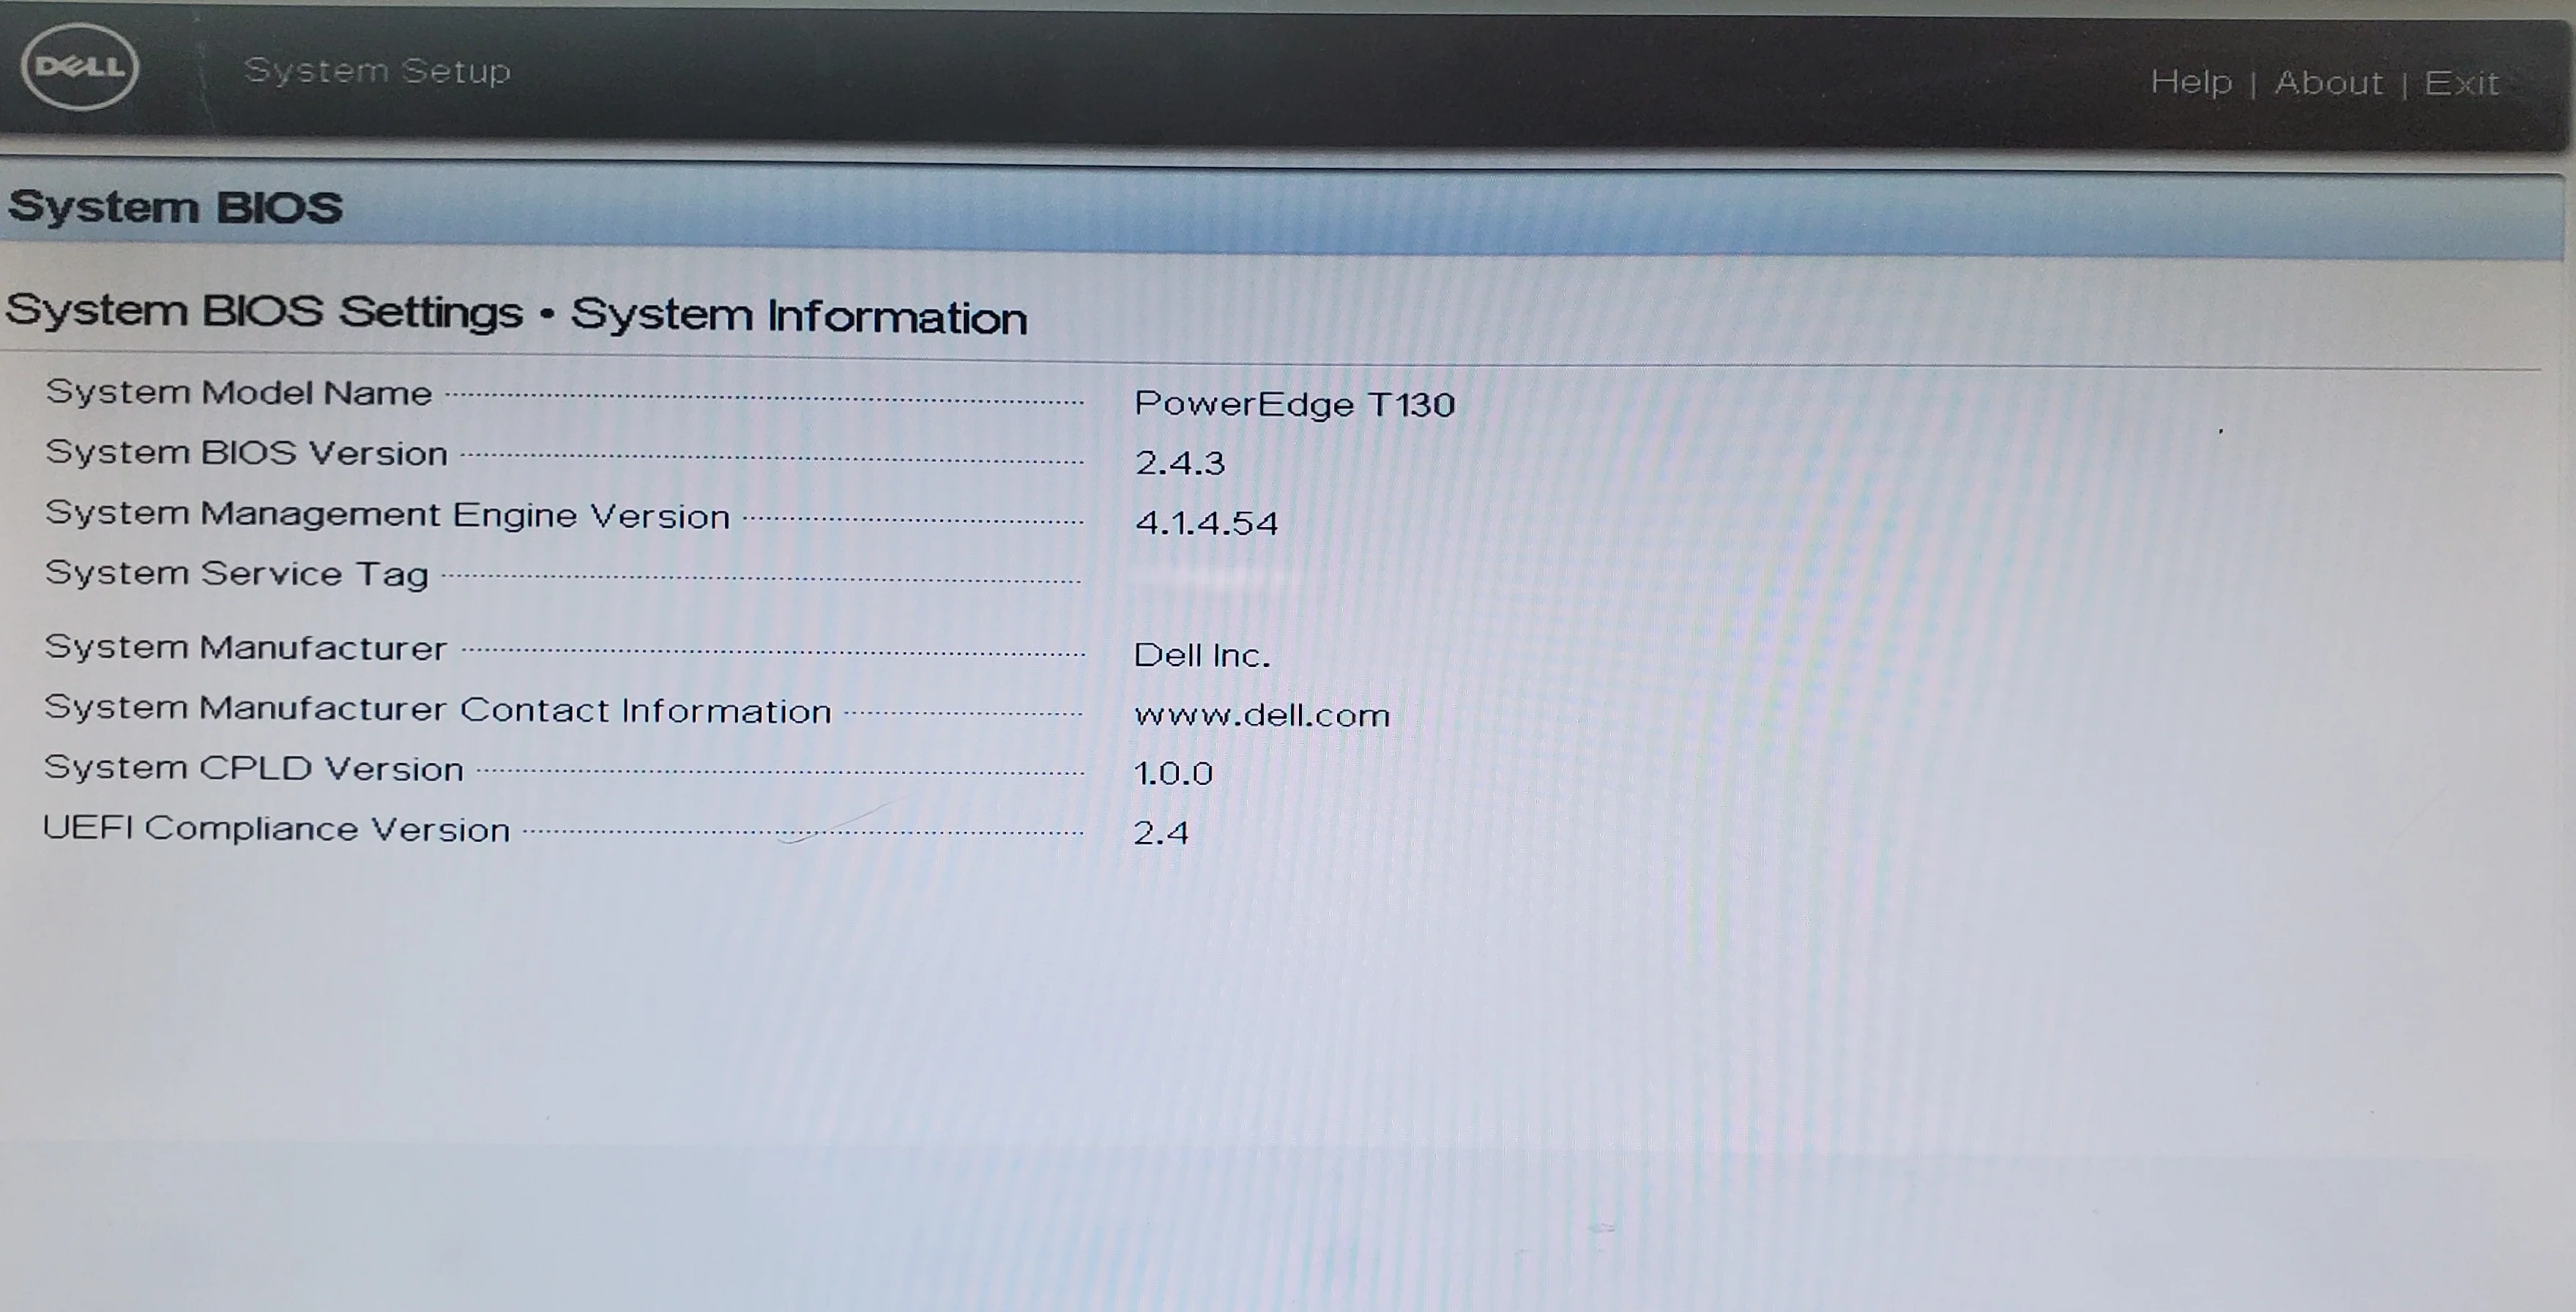Select the System Model Name label
2576x1312 pixels.
(239, 393)
